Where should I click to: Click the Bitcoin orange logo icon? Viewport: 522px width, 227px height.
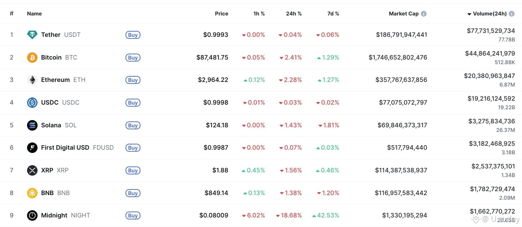32,58
